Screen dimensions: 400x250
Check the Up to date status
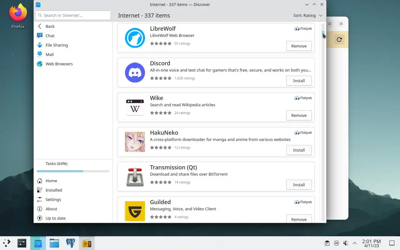pyautogui.click(x=73, y=218)
